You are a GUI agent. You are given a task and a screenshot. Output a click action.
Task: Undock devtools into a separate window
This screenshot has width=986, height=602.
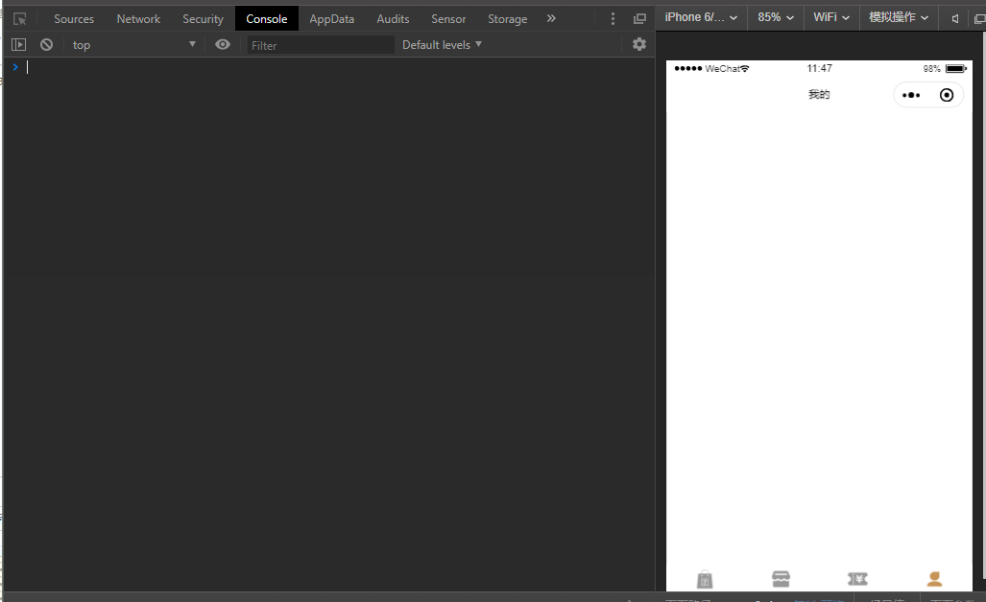(639, 19)
